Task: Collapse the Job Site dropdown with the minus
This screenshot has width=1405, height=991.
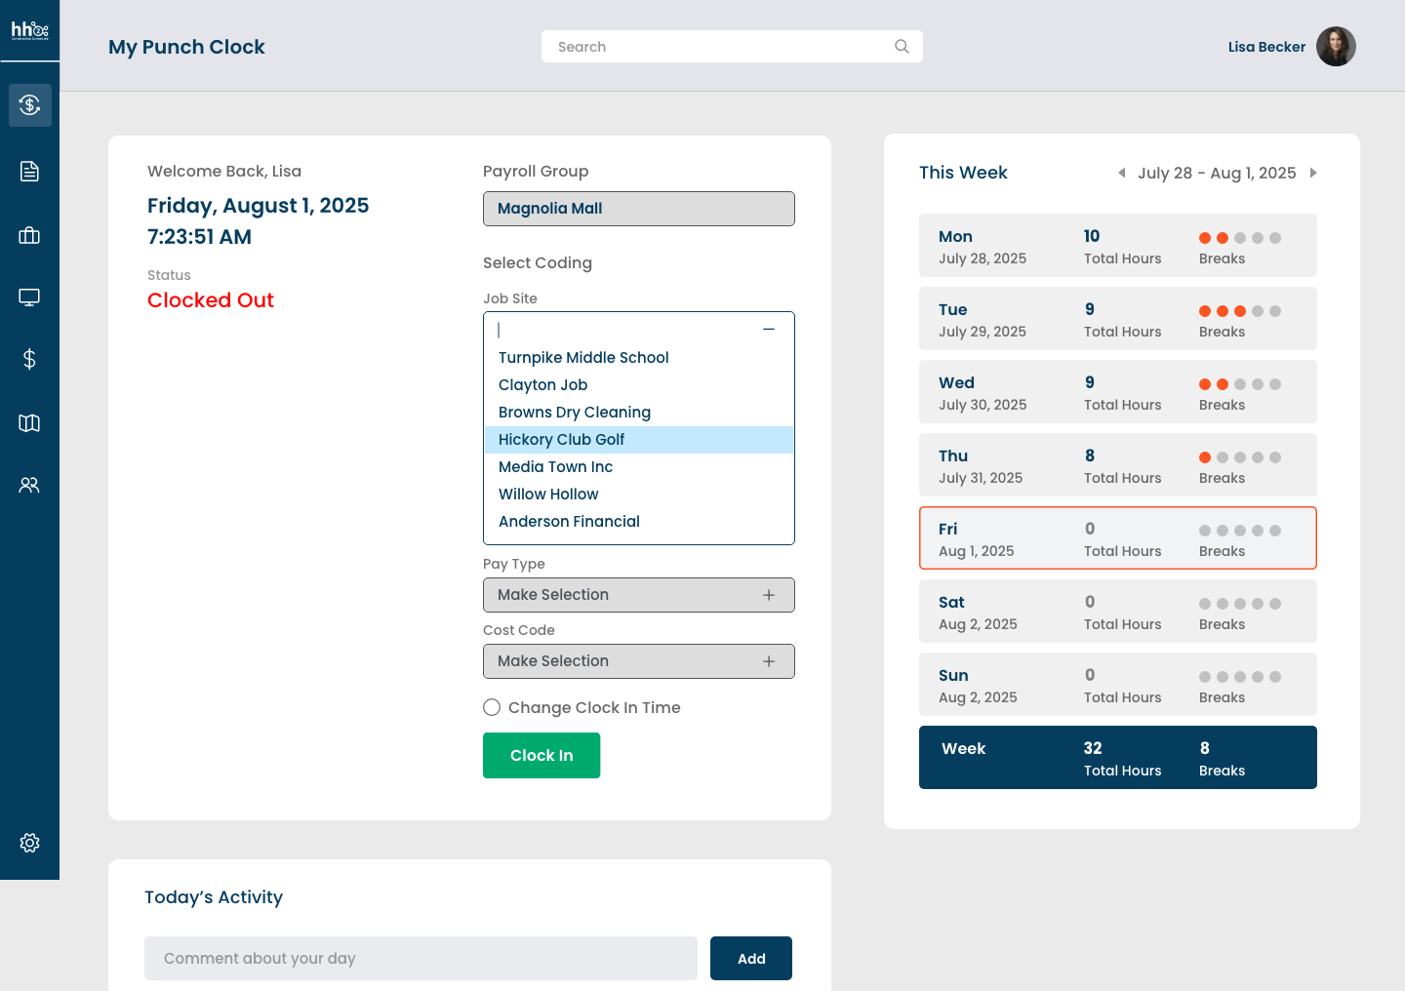Action: 769,330
